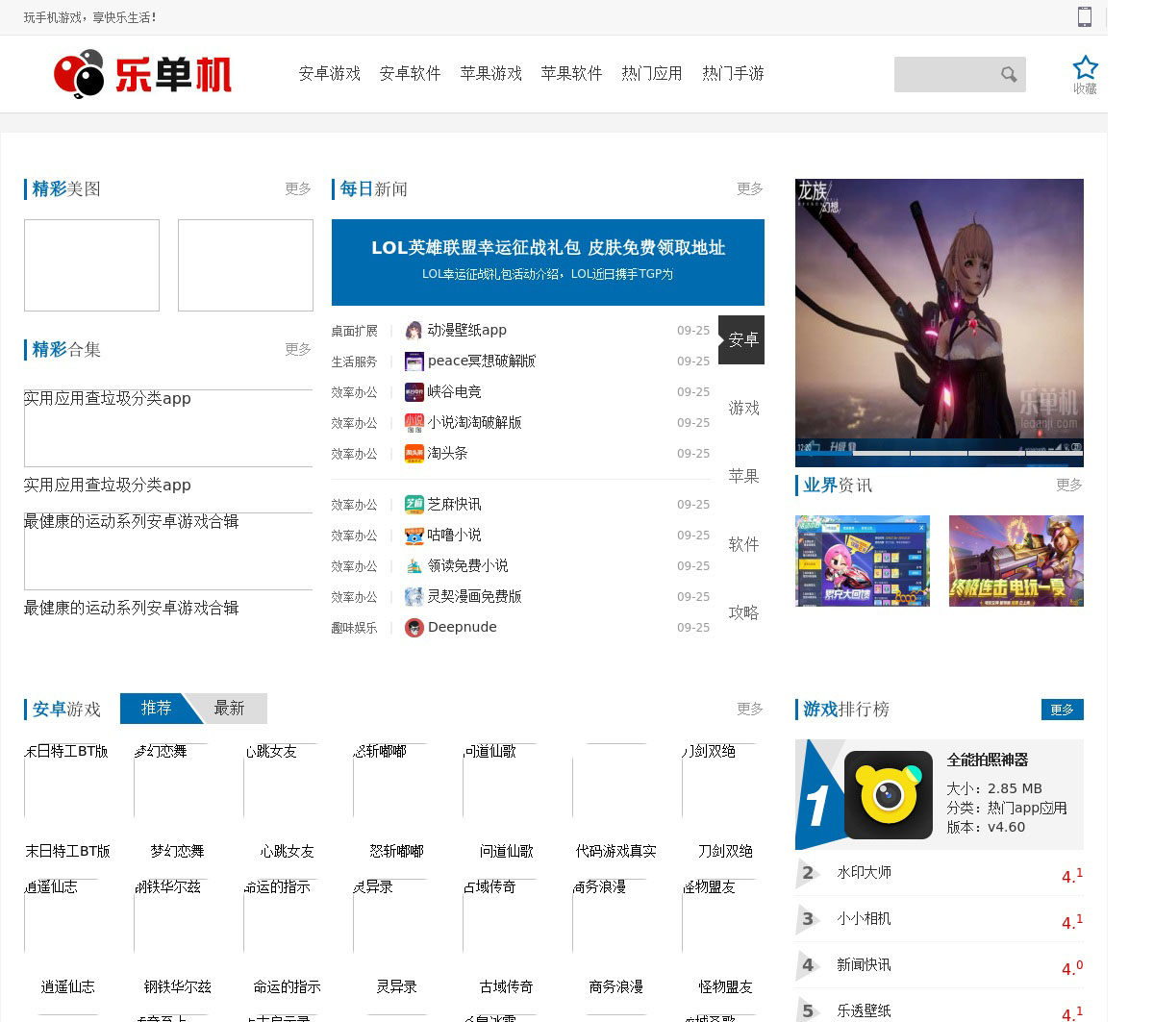Go to 热门手游 in the navigation bar
The image size is (1154, 1022).
point(732,74)
